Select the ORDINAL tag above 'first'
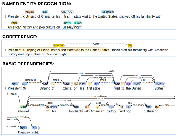Image resolution: width=178 pixels, height=136 pixels. pyautogui.click(x=67, y=12)
